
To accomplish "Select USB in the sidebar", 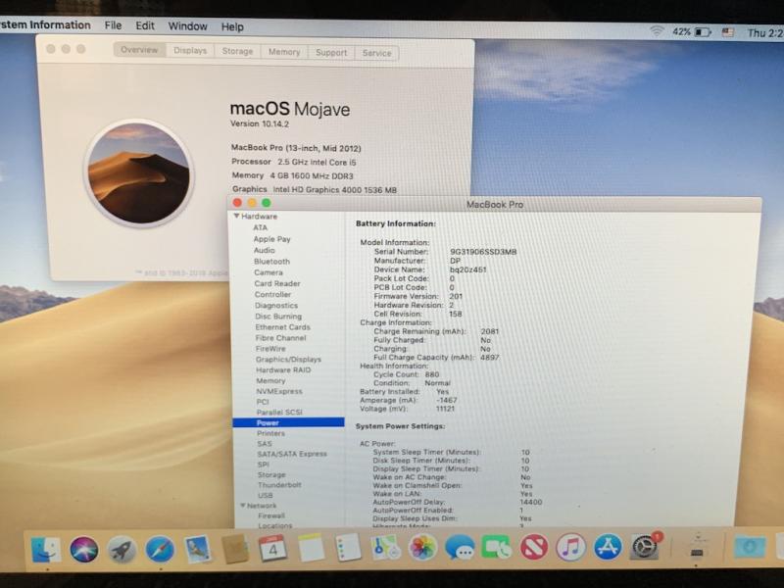I will tap(265, 496).
